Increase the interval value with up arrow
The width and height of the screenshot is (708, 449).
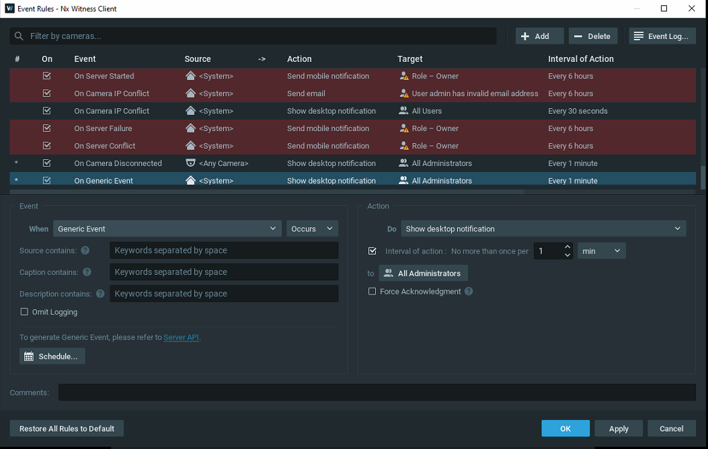pyautogui.click(x=567, y=247)
